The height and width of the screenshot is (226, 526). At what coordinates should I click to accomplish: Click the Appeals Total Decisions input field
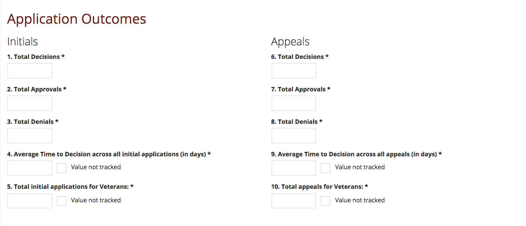click(x=294, y=71)
